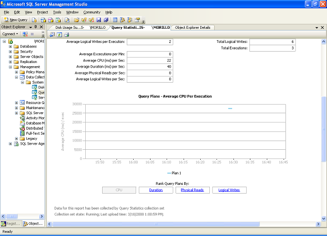
Task: Expand the Replication tree node
Action: point(10,62)
